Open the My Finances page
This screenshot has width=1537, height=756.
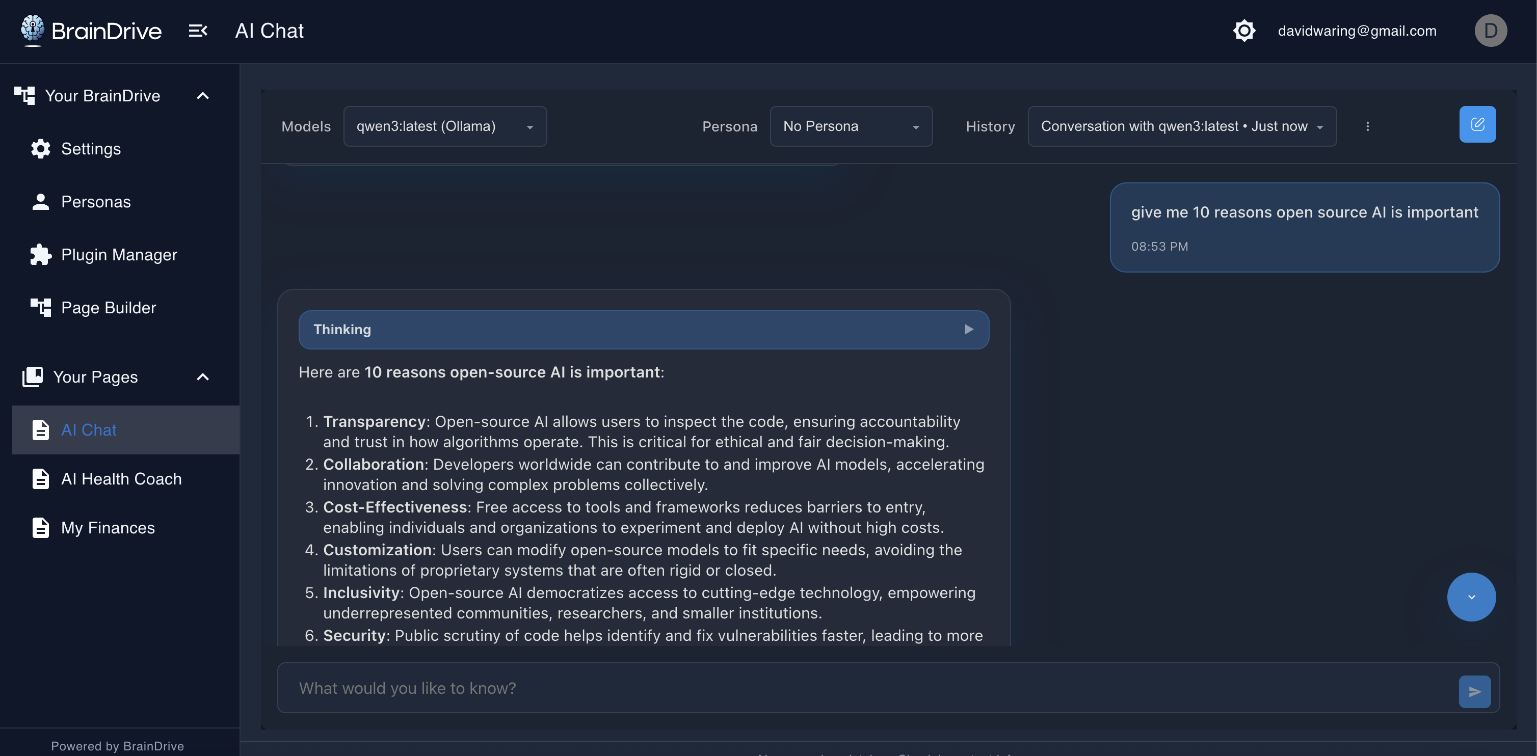(108, 528)
